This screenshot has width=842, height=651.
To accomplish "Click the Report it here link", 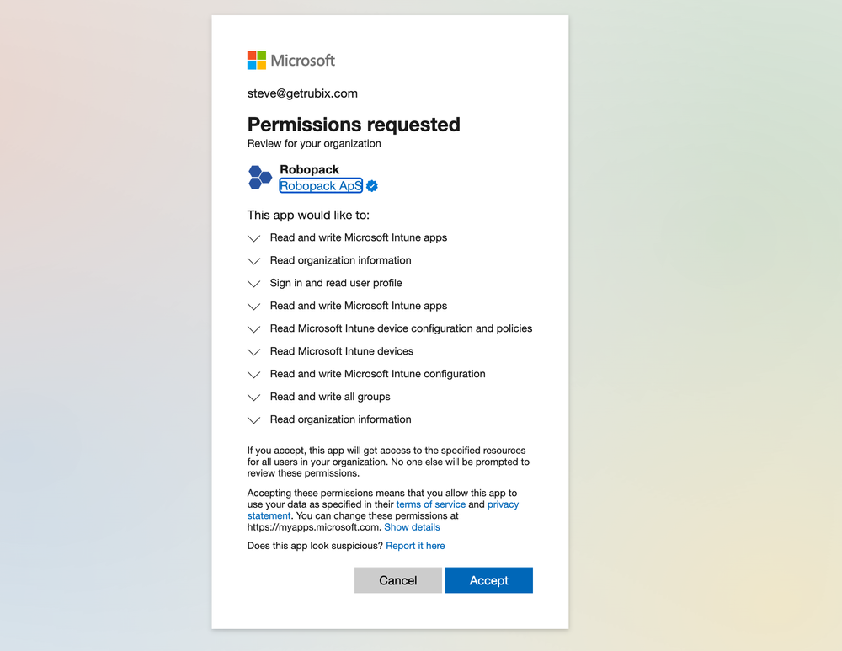I will tap(415, 546).
